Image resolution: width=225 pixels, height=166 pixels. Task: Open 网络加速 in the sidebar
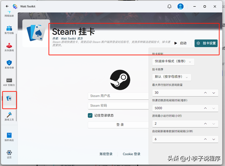[x=9, y=14]
